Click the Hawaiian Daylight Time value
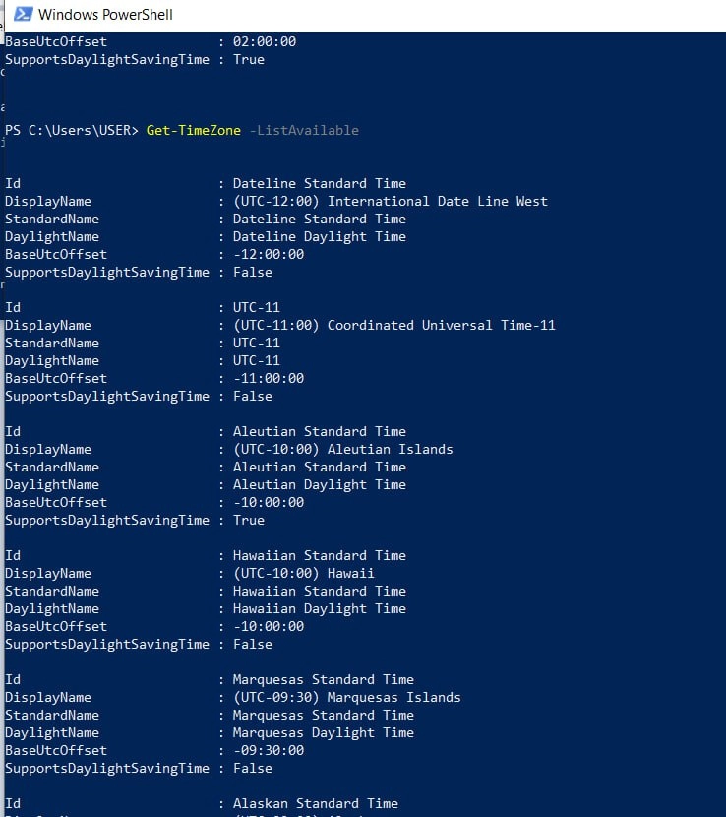Viewport: 726px width, 817px height. [319, 608]
